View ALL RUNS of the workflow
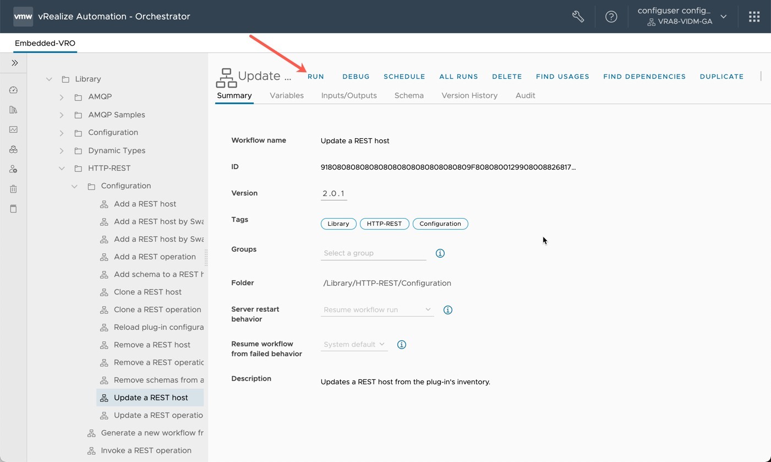The width and height of the screenshot is (771, 462). tap(458, 77)
